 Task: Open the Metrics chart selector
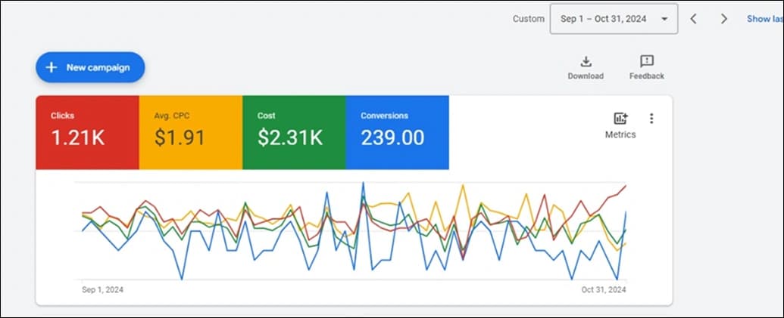(x=620, y=125)
